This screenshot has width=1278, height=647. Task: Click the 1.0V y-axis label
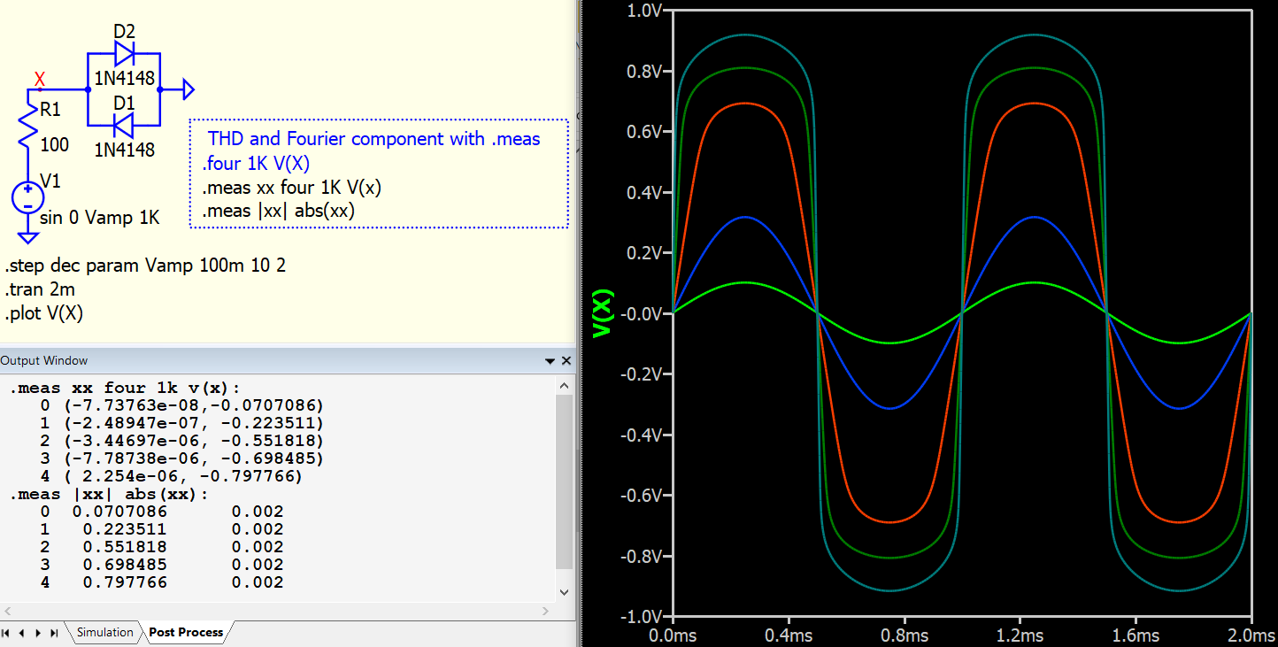click(x=644, y=11)
